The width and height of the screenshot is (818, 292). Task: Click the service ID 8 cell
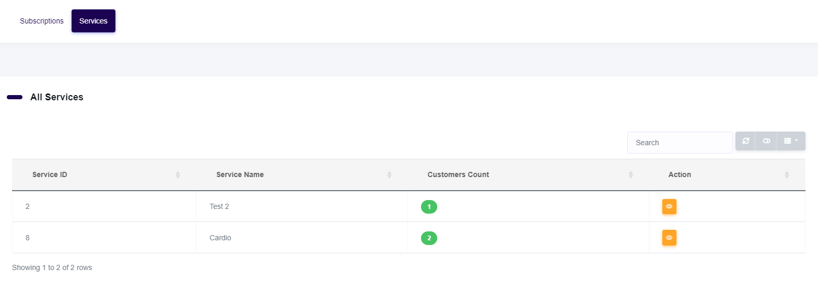28,238
